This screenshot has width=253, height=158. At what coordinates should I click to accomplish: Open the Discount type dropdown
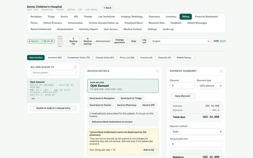pyautogui.click(x=209, y=86)
